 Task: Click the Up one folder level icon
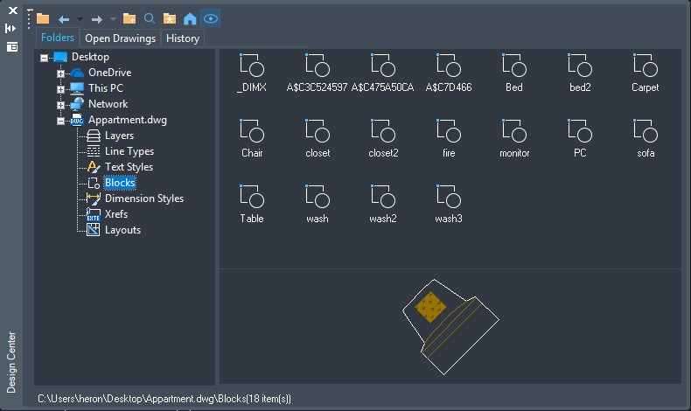point(129,18)
